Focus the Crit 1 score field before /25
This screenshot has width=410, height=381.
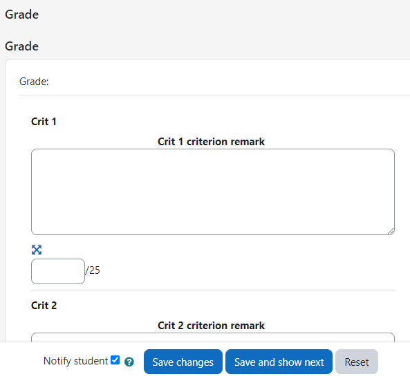click(x=58, y=271)
